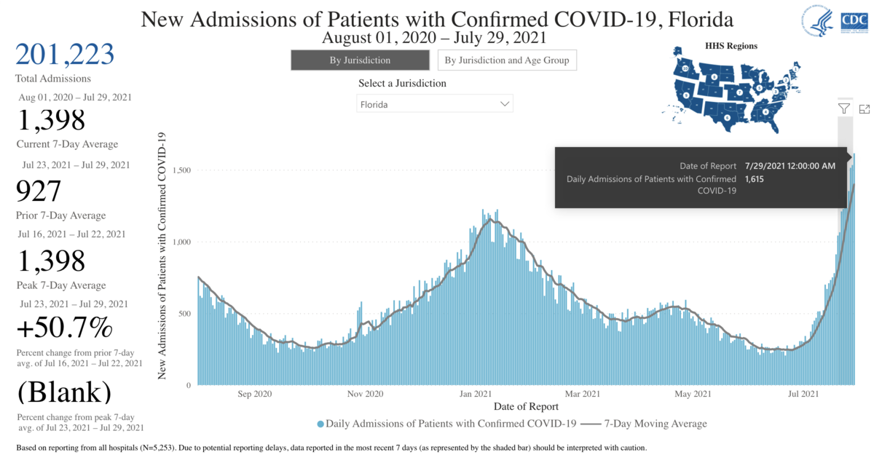Screen dimensions: 874x455
Task: Open chart in focus mode
Action: (865, 108)
